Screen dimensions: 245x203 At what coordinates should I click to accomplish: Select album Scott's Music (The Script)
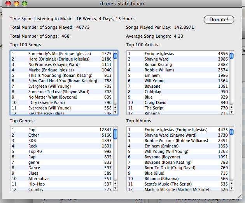click(x=178, y=184)
